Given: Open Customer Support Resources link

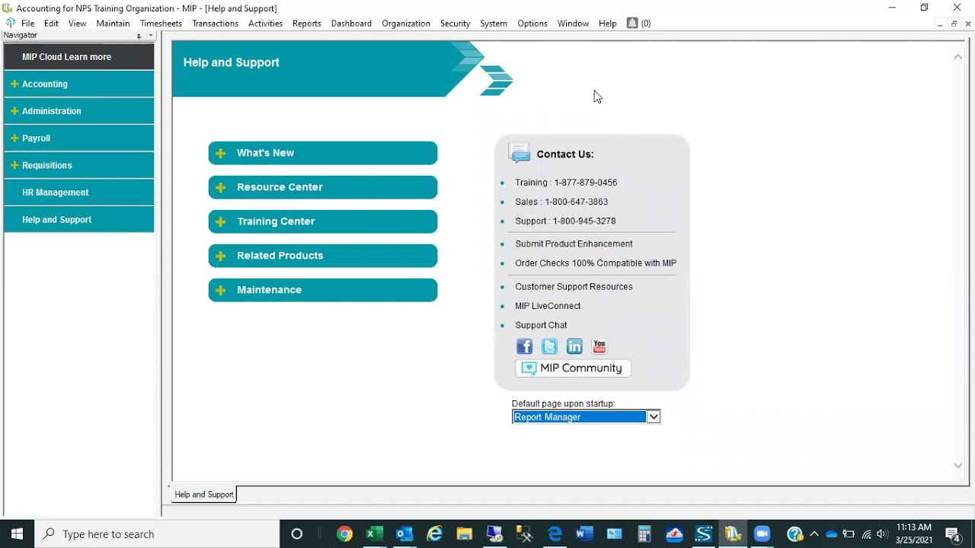Looking at the screenshot, I should pos(574,287).
